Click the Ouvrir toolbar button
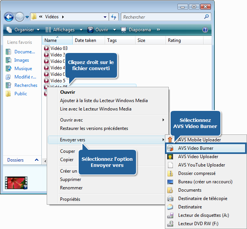The width and height of the screenshot is (247, 229). coord(98,30)
